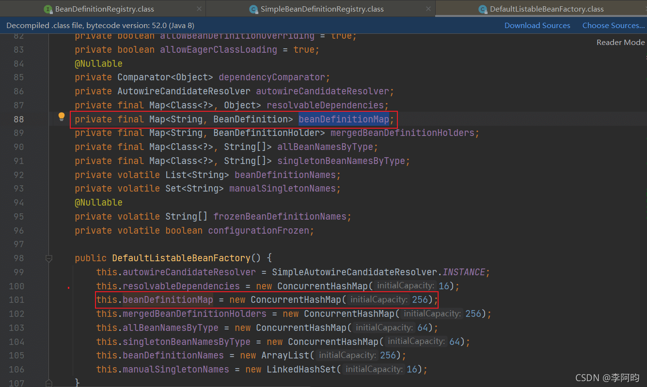
Task: Click LinkedHashSet on line 106
Action: 301,369
